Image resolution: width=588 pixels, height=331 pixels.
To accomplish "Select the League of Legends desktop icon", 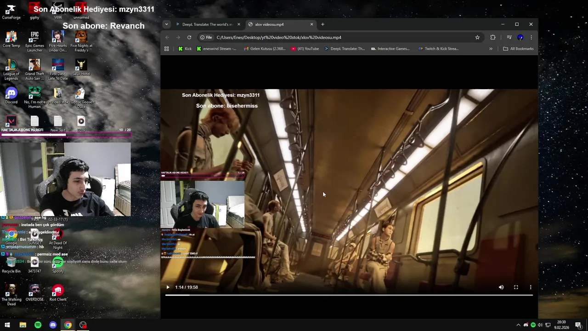I will pyautogui.click(x=11, y=69).
